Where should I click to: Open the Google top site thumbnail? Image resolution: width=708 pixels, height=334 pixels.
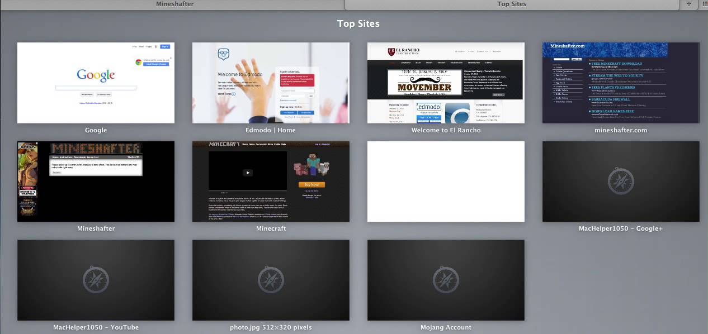96,83
